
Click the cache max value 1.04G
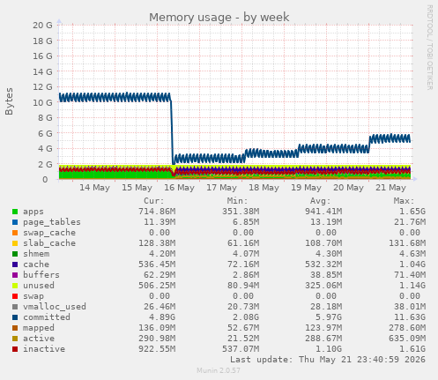pos(412,265)
